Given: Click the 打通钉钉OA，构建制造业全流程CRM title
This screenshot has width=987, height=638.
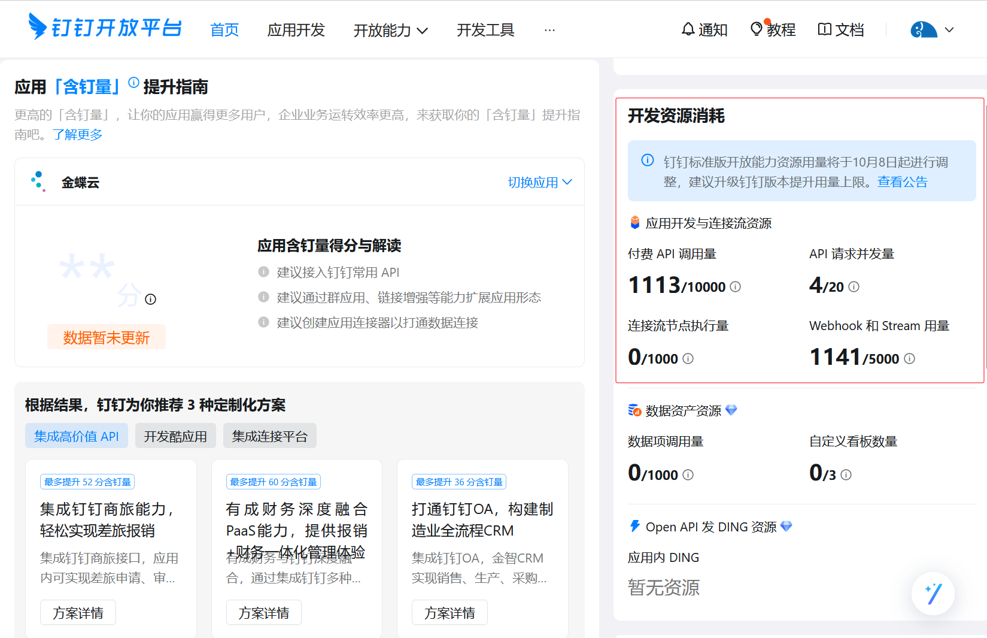Looking at the screenshot, I should pyautogui.click(x=482, y=519).
